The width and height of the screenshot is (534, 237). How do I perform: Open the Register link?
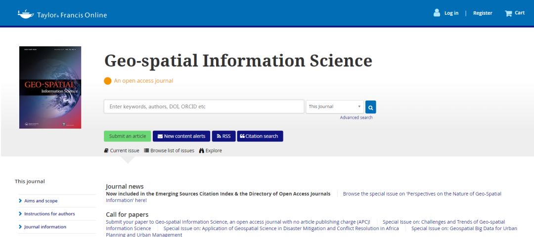[x=483, y=13]
